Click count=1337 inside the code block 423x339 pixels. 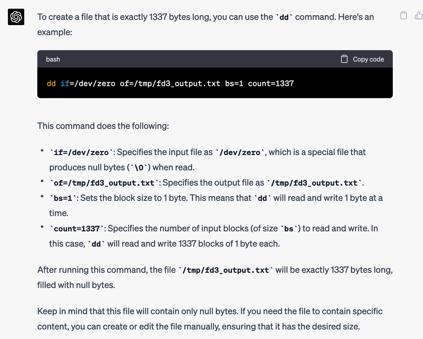click(x=271, y=83)
